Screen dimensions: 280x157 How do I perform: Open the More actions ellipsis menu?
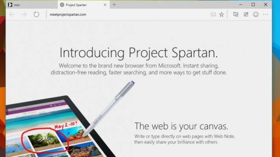[x=265, y=15]
